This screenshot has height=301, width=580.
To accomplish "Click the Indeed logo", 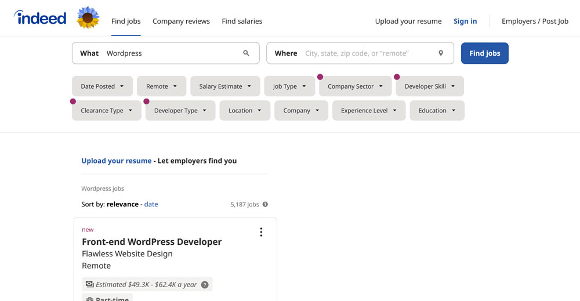I will tap(40, 17).
